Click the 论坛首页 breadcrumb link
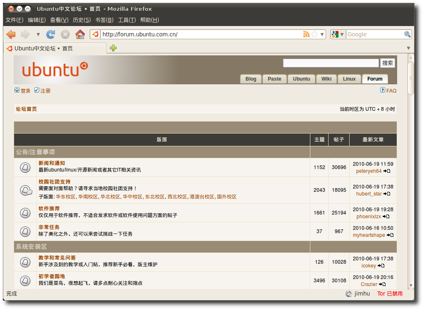The height and width of the screenshot is (310, 424). point(26,109)
